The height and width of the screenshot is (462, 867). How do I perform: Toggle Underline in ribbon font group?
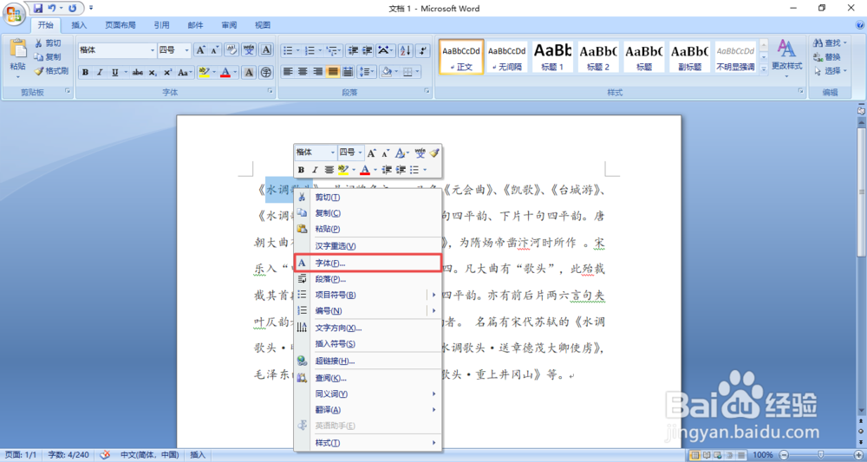coord(115,73)
